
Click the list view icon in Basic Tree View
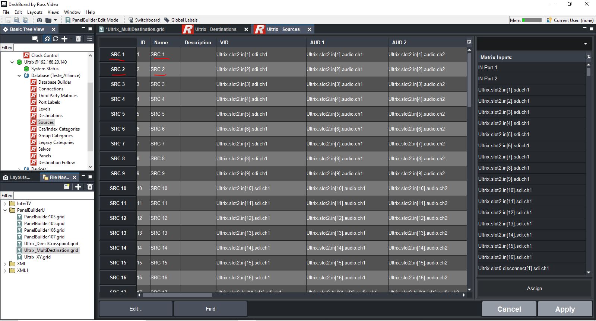(90, 38)
